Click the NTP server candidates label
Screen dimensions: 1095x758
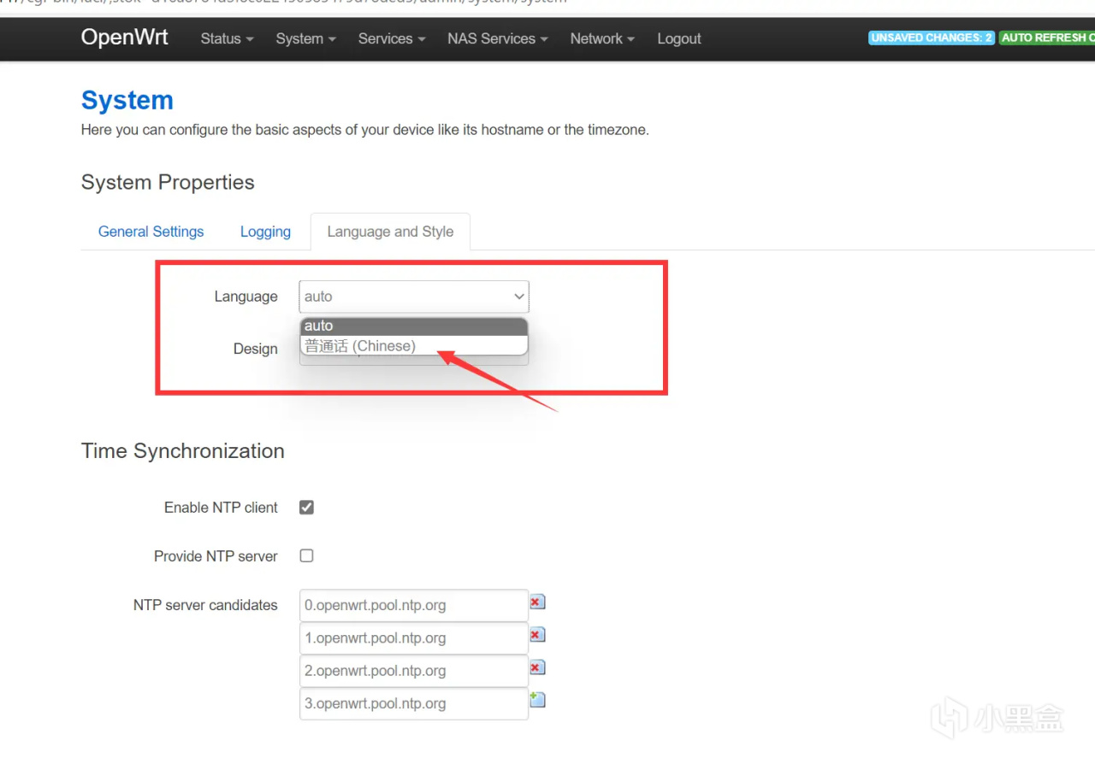click(205, 605)
